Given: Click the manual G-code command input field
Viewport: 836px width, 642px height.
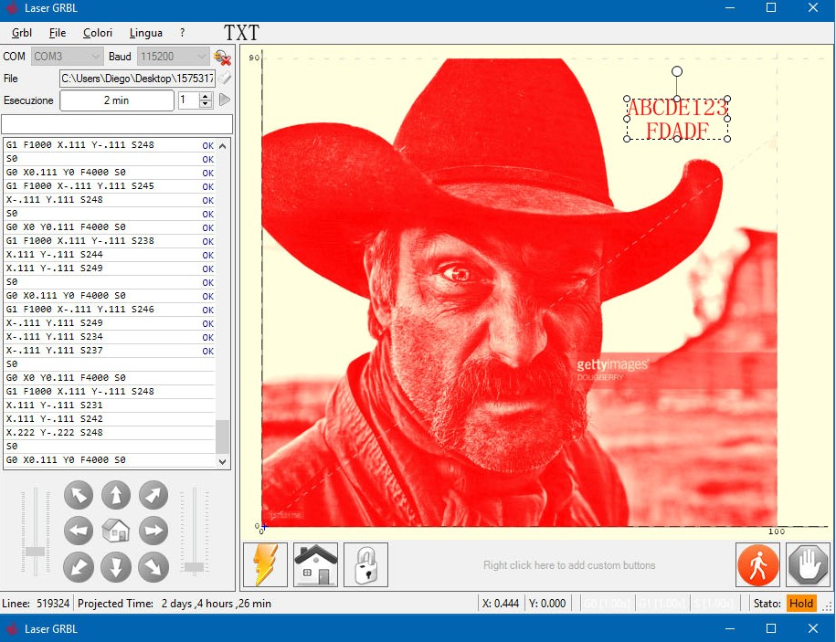Looking at the screenshot, I should point(117,124).
